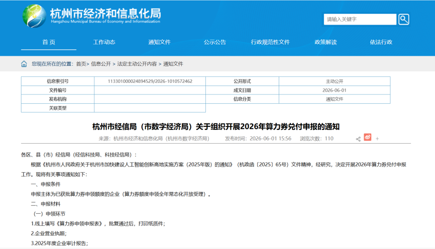Viewport: 435px width, 249px height.
Task: Click the line 工作。现将有关事项通知如下
Action: tap(54, 174)
